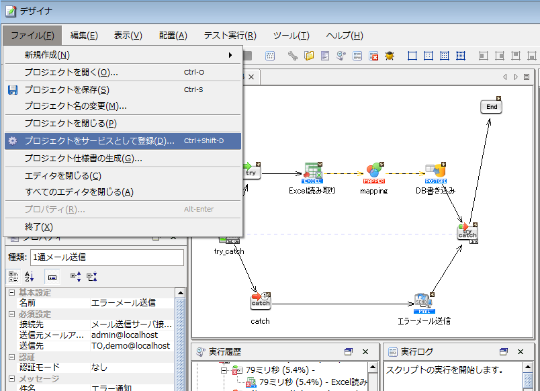540x391 pixels.
Task: Toggle categorized view in property panel
Action: point(13,276)
